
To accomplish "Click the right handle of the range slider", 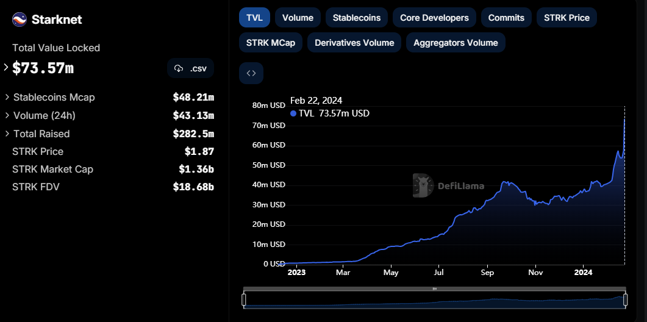I will [x=626, y=299].
